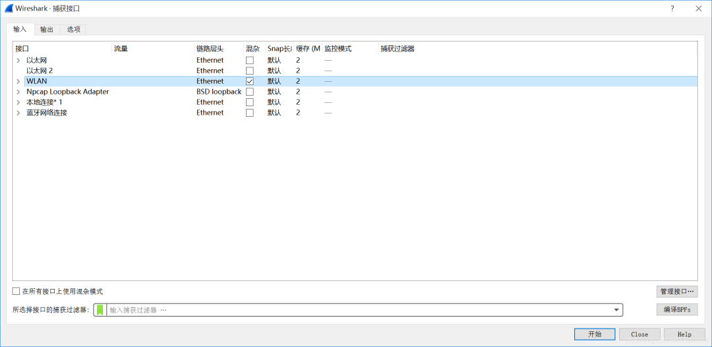This screenshot has height=347, width=712.
Task: Toggle 在所有接口上使用混杂模式 checkbox
Action: point(16,292)
